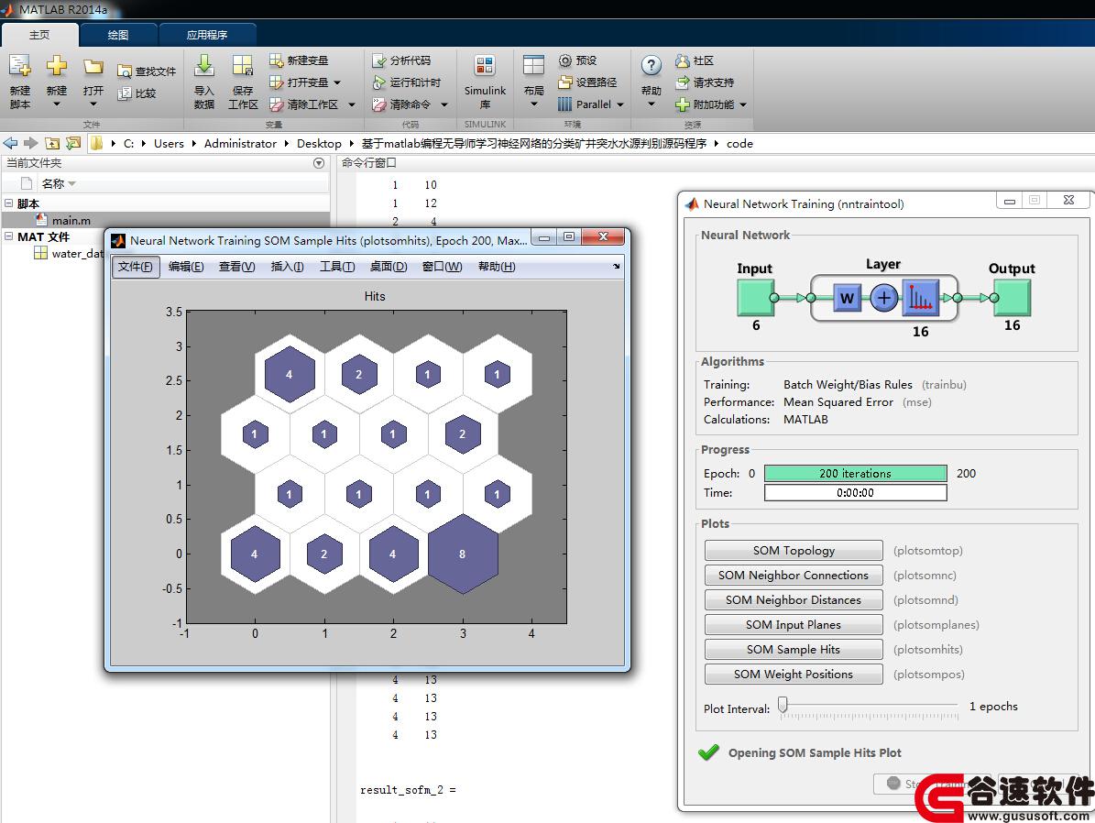This screenshot has width=1095, height=823.
Task: Click the hexagon with 8 hits
Action: [463, 554]
